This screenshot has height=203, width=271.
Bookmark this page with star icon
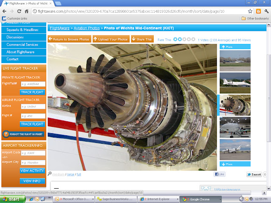(x=250, y=11)
